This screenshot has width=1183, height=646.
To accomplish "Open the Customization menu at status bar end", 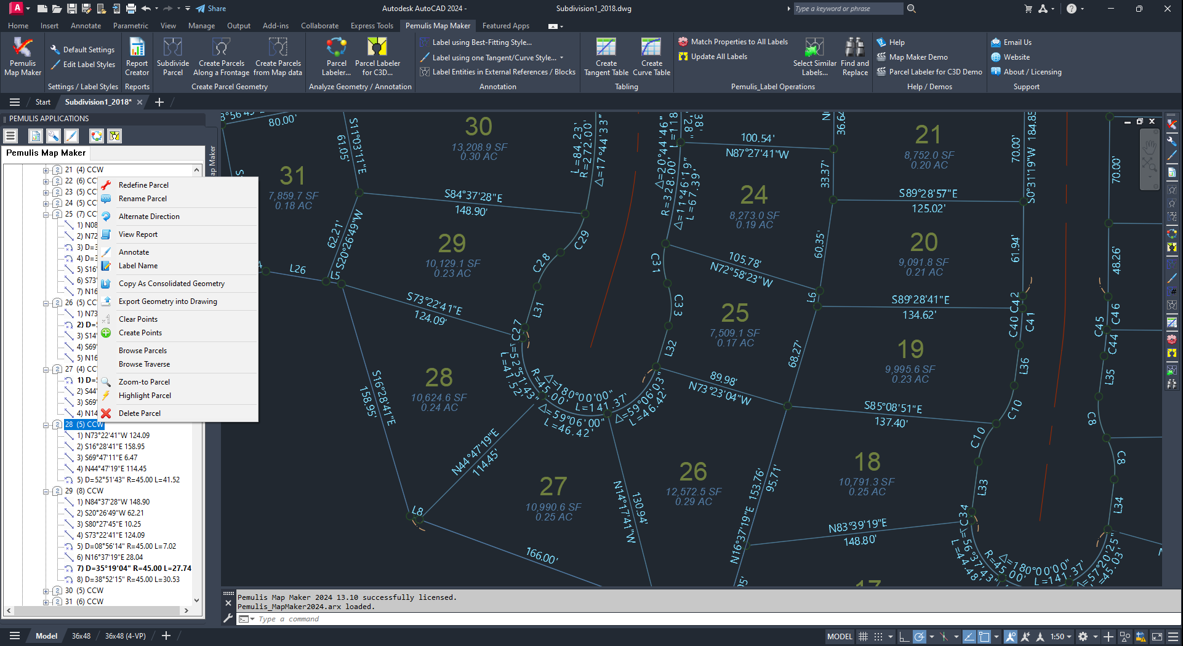I will pyautogui.click(x=1173, y=637).
